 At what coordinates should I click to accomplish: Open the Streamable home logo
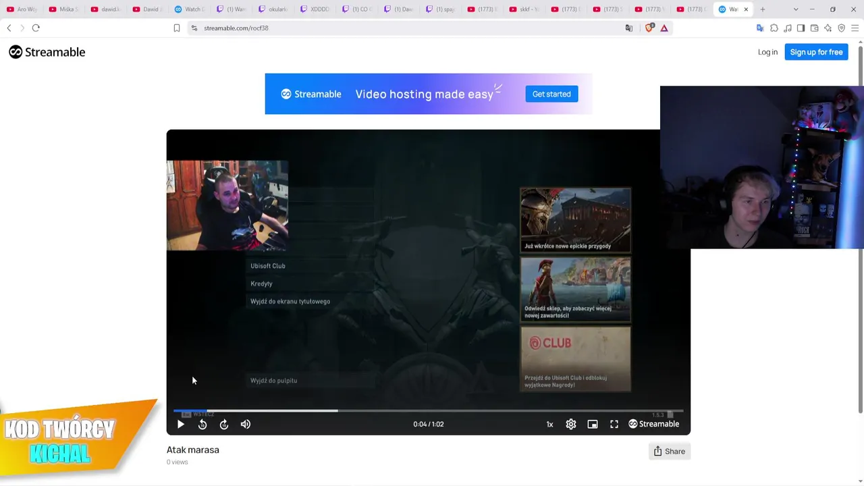pyautogui.click(x=47, y=52)
